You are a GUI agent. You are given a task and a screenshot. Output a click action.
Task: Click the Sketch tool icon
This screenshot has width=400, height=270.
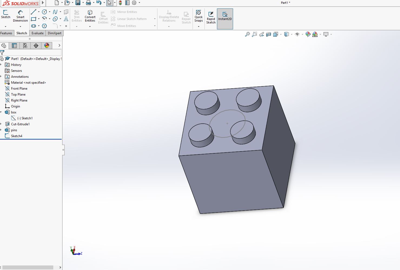pos(5,12)
